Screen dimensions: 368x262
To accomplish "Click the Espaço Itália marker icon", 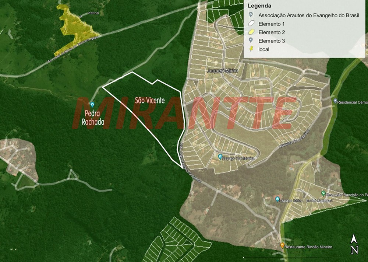I will tap(277, 199).
